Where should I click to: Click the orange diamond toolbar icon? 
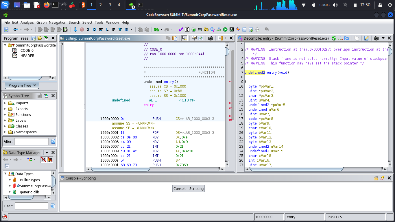[238, 29]
